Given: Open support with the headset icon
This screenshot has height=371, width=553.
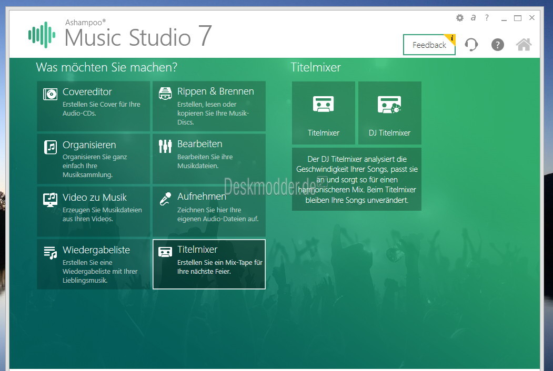Looking at the screenshot, I should click(471, 45).
